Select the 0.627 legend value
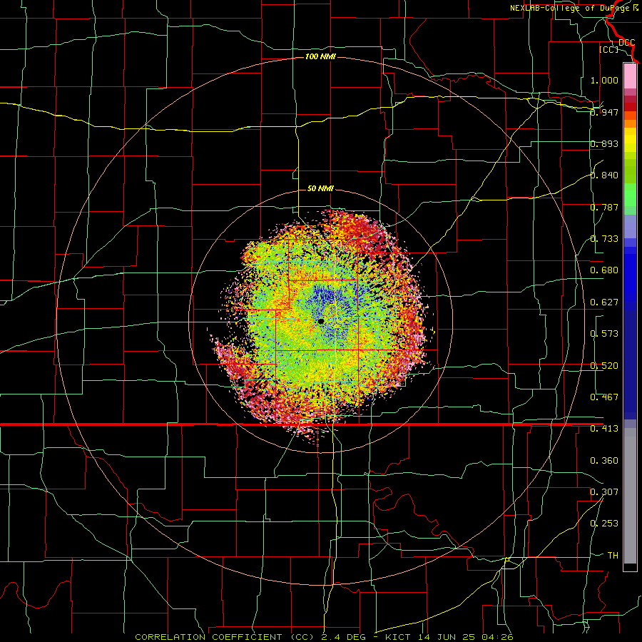Viewport: 642px width, 642px height. (604, 302)
